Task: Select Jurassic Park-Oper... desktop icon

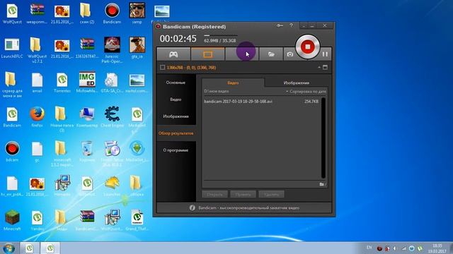Action: 112,50
